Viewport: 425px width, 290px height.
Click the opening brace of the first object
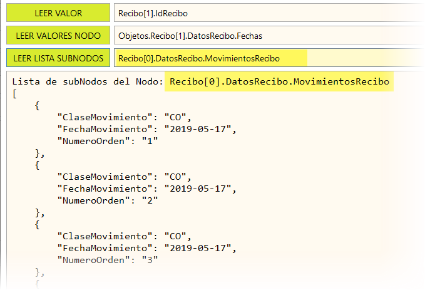tap(38, 105)
